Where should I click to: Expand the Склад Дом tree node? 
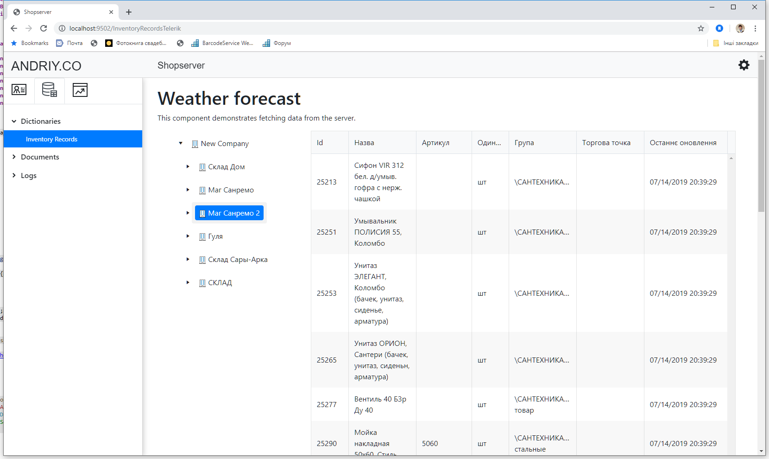188,166
